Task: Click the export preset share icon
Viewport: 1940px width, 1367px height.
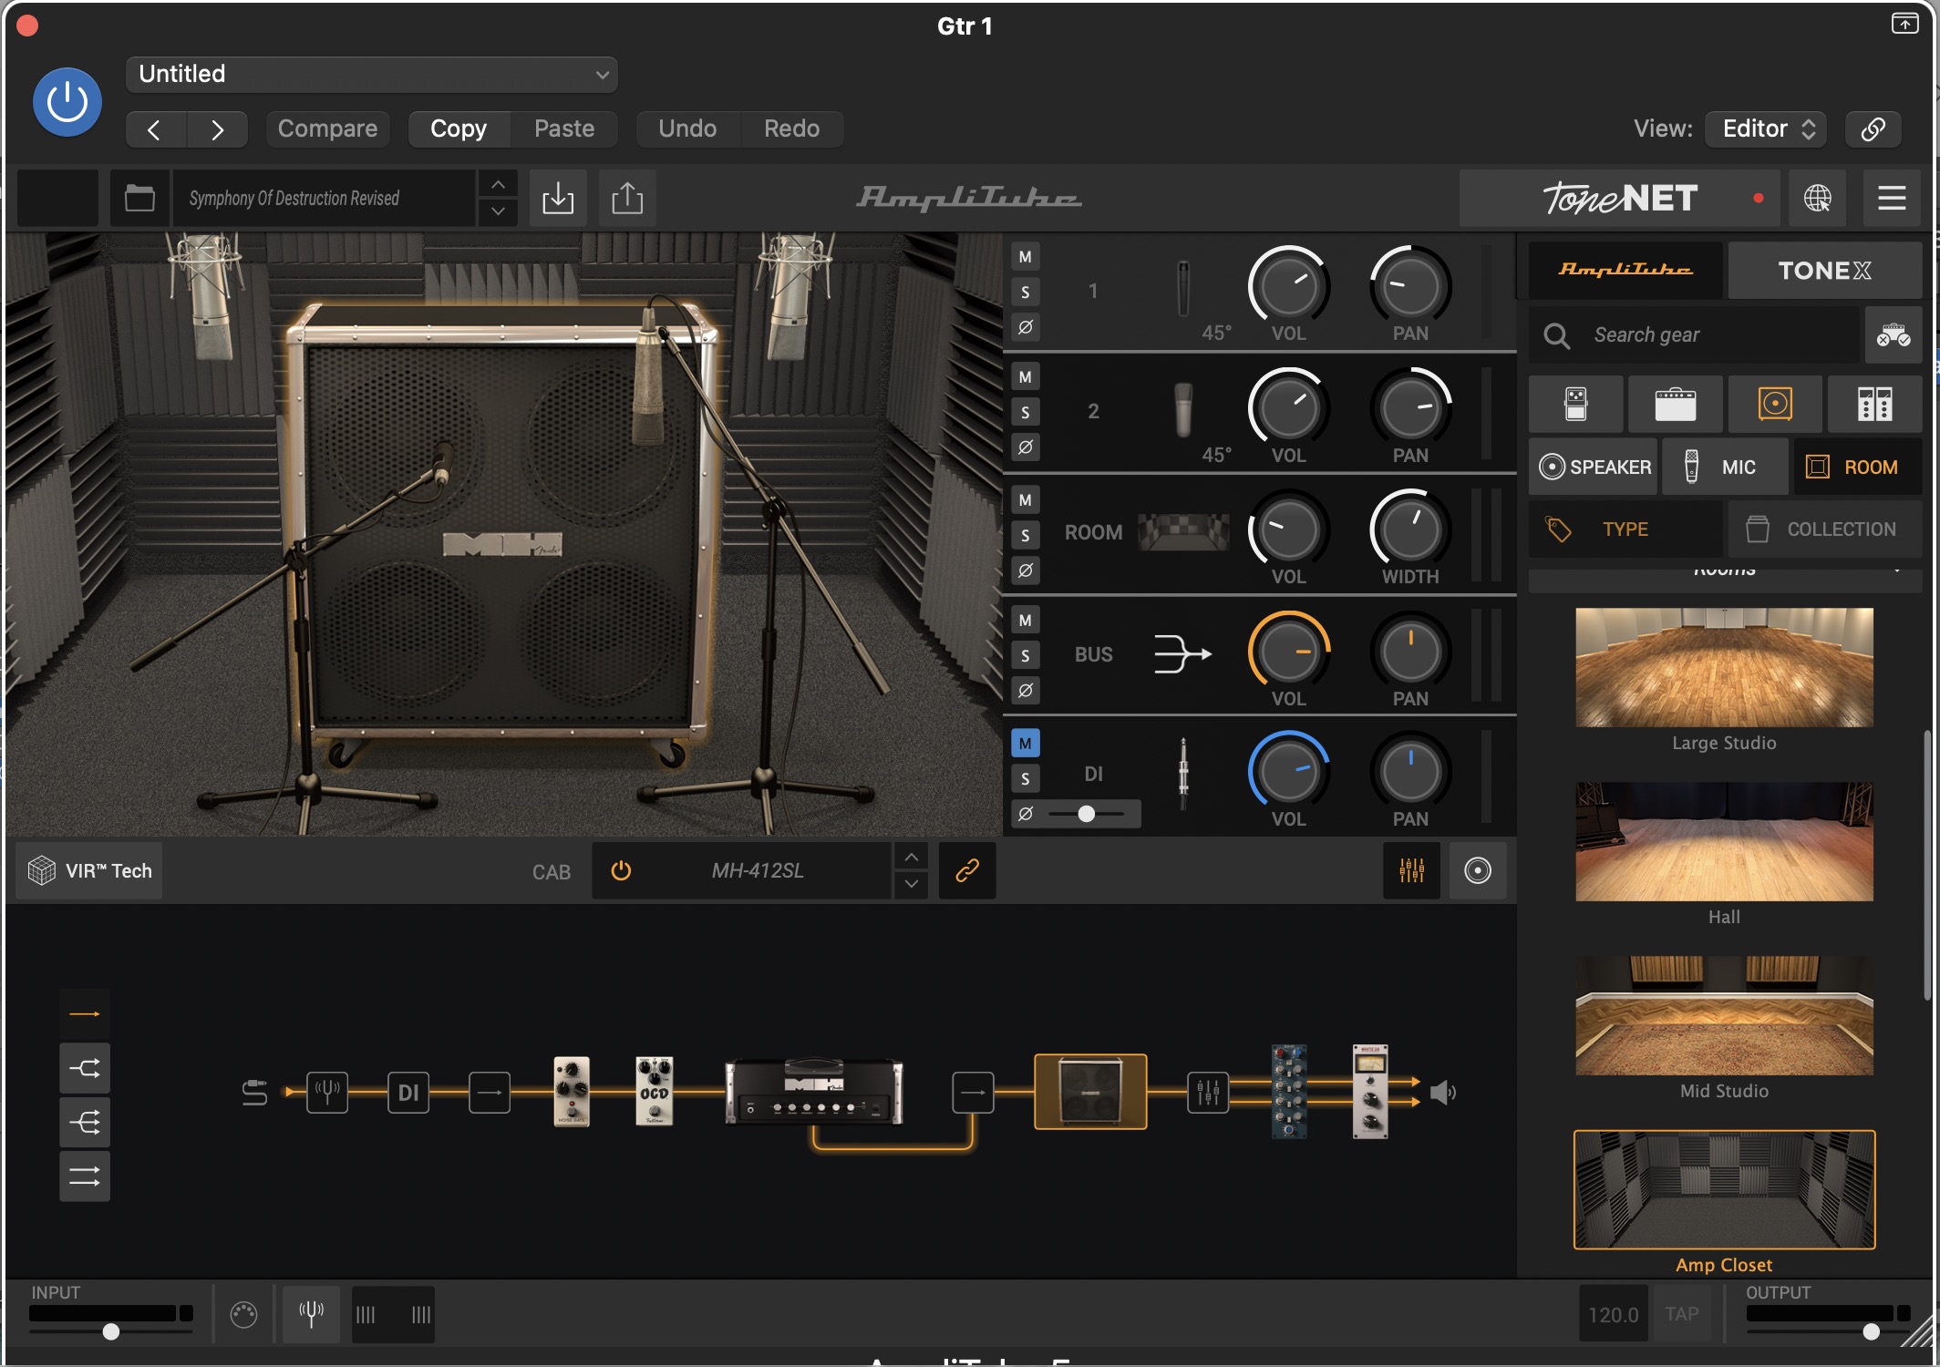Action: click(627, 198)
